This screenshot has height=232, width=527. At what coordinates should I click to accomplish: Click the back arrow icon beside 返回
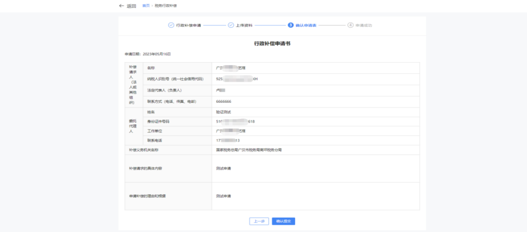(121, 6)
